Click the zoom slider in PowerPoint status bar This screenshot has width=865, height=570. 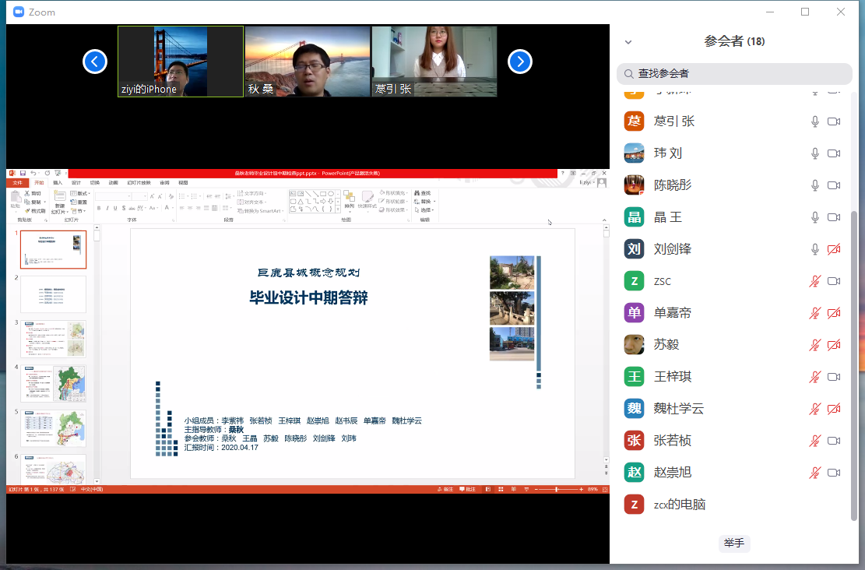pyautogui.click(x=556, y=489)
